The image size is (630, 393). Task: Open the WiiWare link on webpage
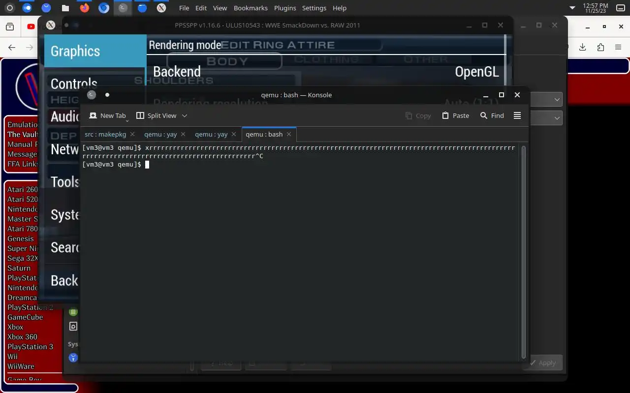coord(21,366)
